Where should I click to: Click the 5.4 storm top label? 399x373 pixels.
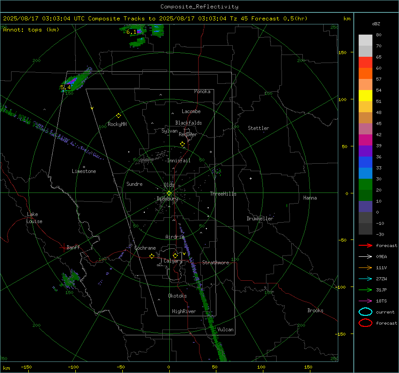click(x=66, y=87)
